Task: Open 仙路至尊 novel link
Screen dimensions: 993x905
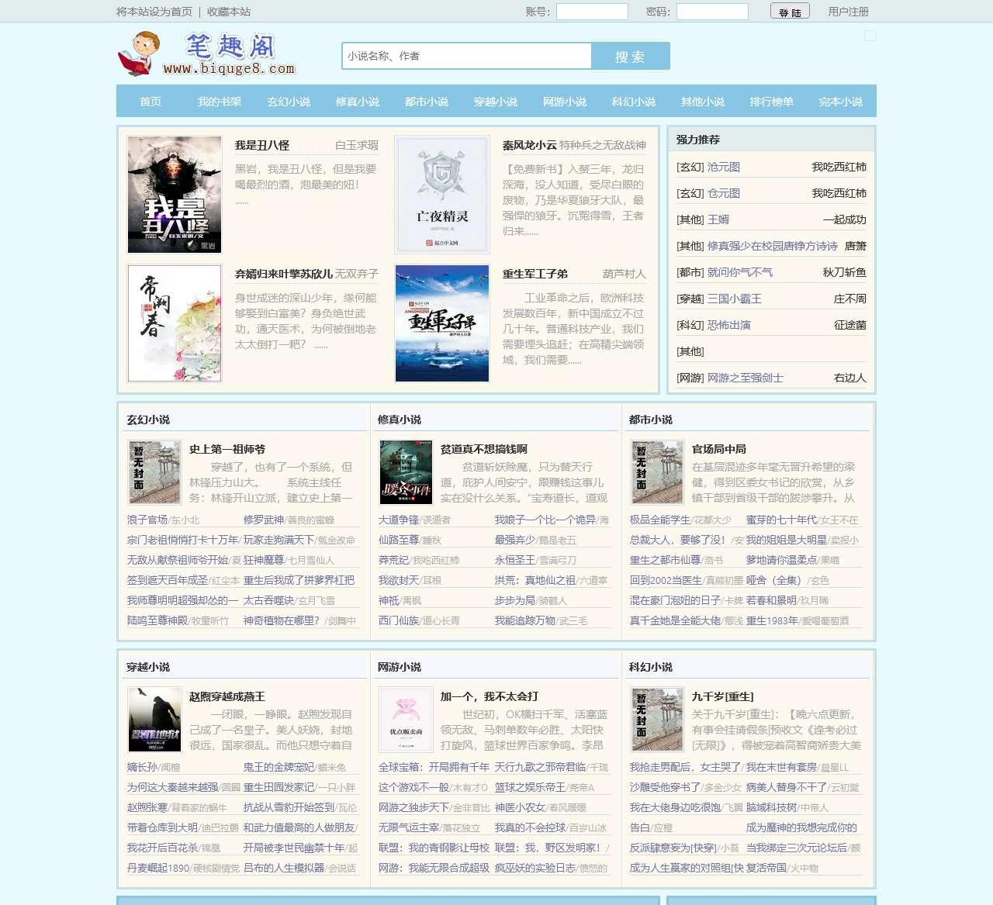Action: (x=399, y=540)
